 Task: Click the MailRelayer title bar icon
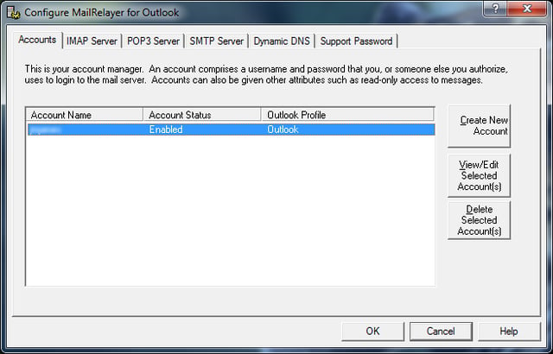pos(14,13)
